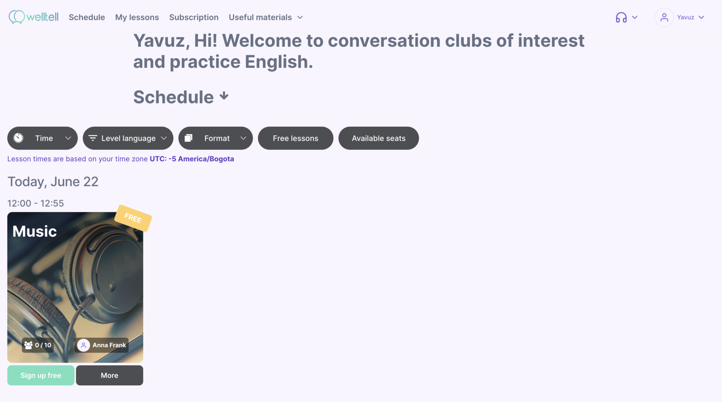Viewport: 722px width, 402px height.
Task: Click the UTC: -5 America/Bogota time zone link
Action: tap(192, 159)
